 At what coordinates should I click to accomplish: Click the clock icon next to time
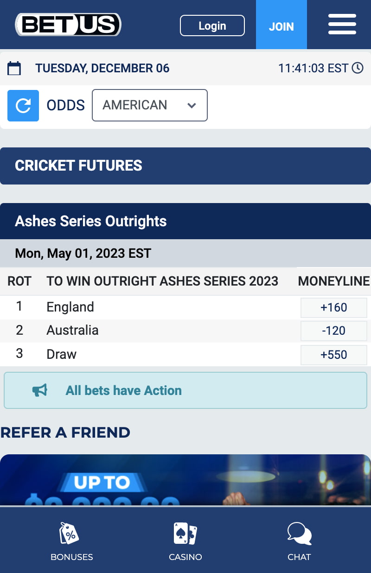click(x=358, y=68)
